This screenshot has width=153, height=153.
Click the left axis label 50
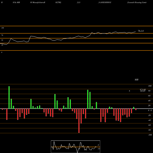tap(2, 40)
